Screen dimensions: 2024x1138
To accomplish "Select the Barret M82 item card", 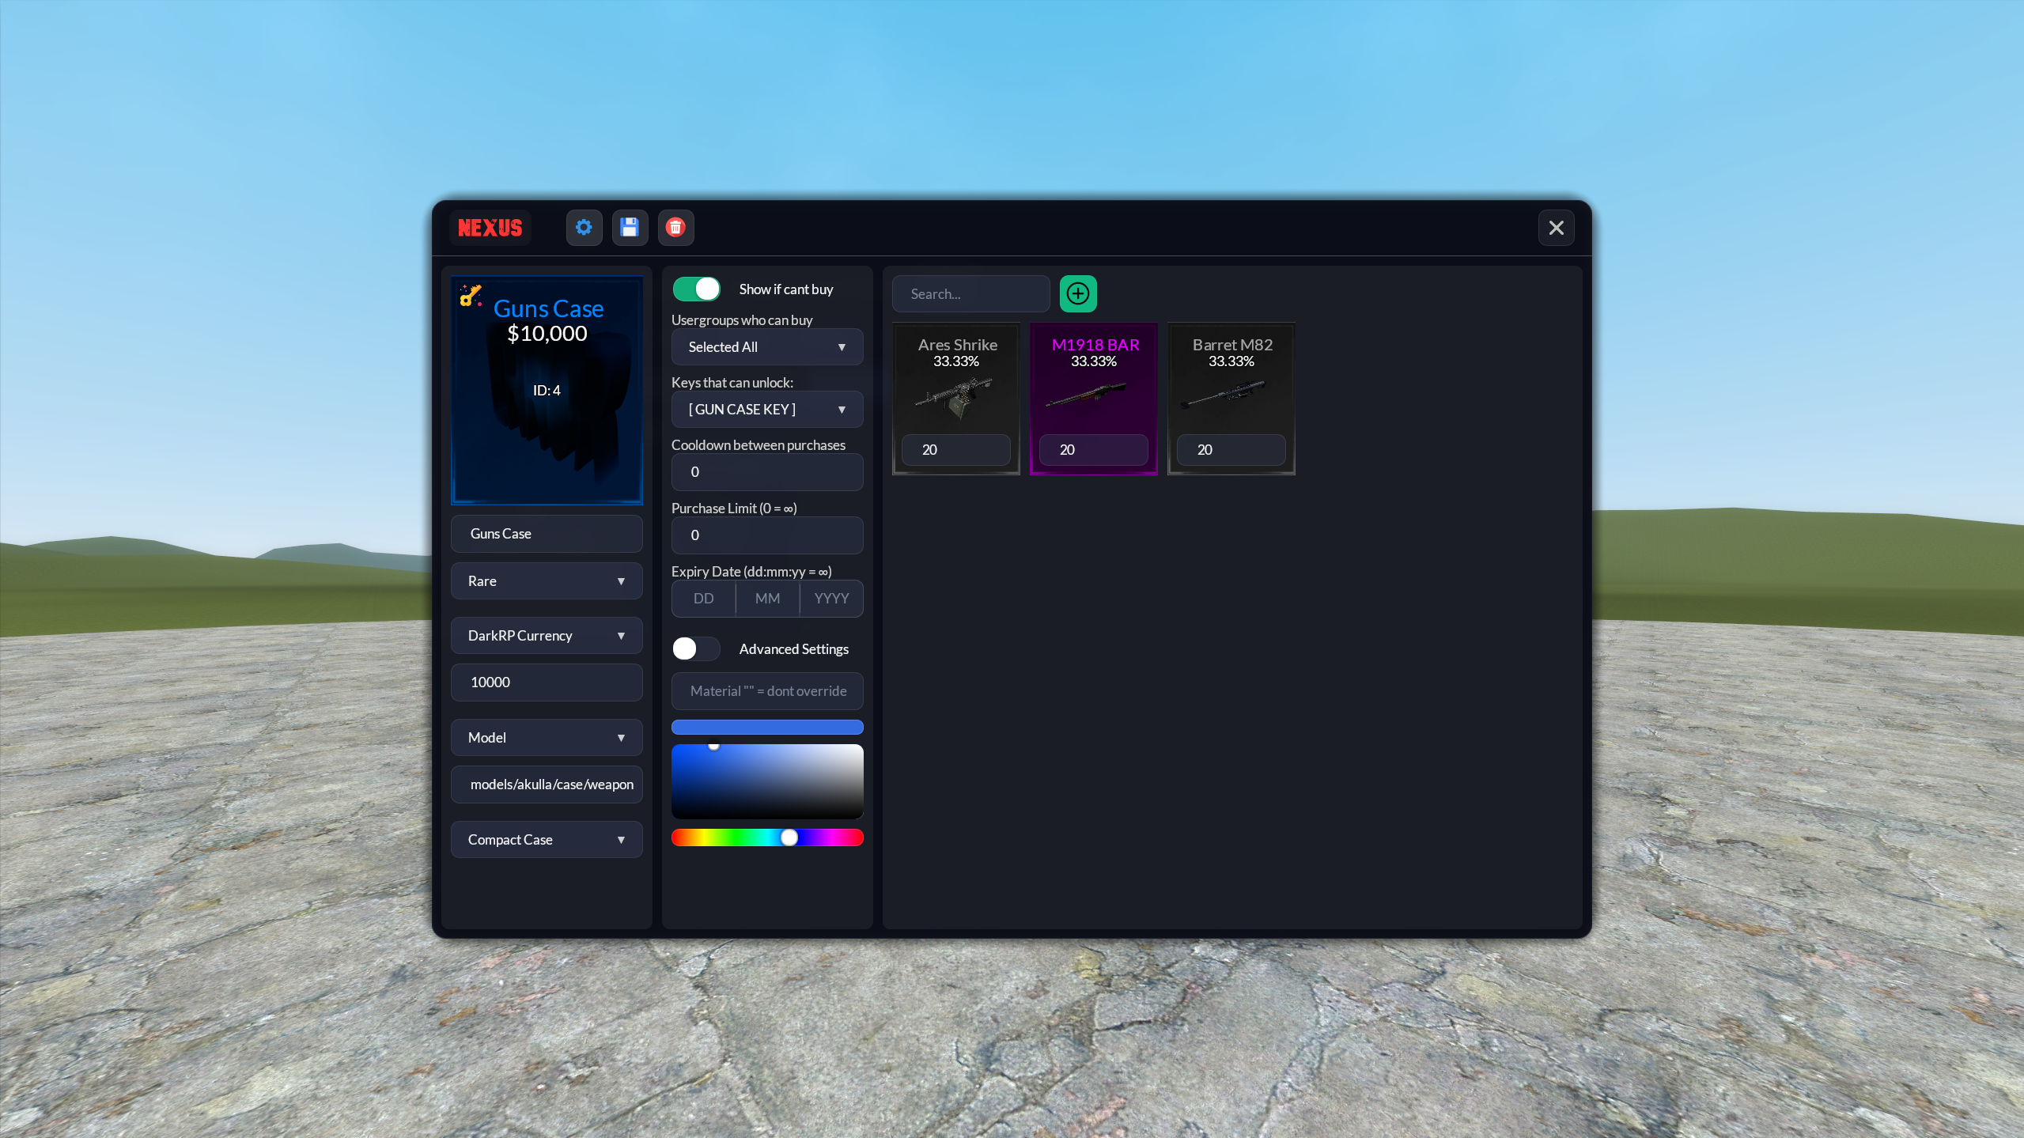I will point(1231,399).
